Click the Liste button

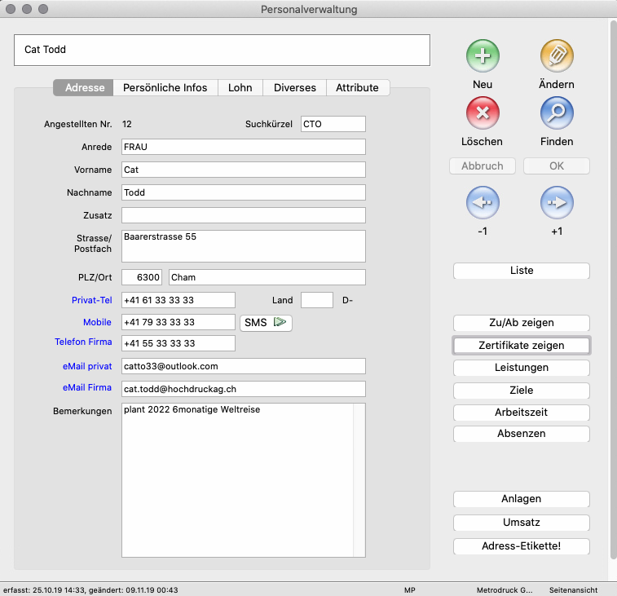click(x=521, y=271)
